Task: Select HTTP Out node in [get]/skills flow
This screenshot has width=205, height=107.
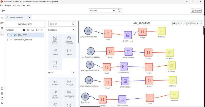Action: coord(174,95)
